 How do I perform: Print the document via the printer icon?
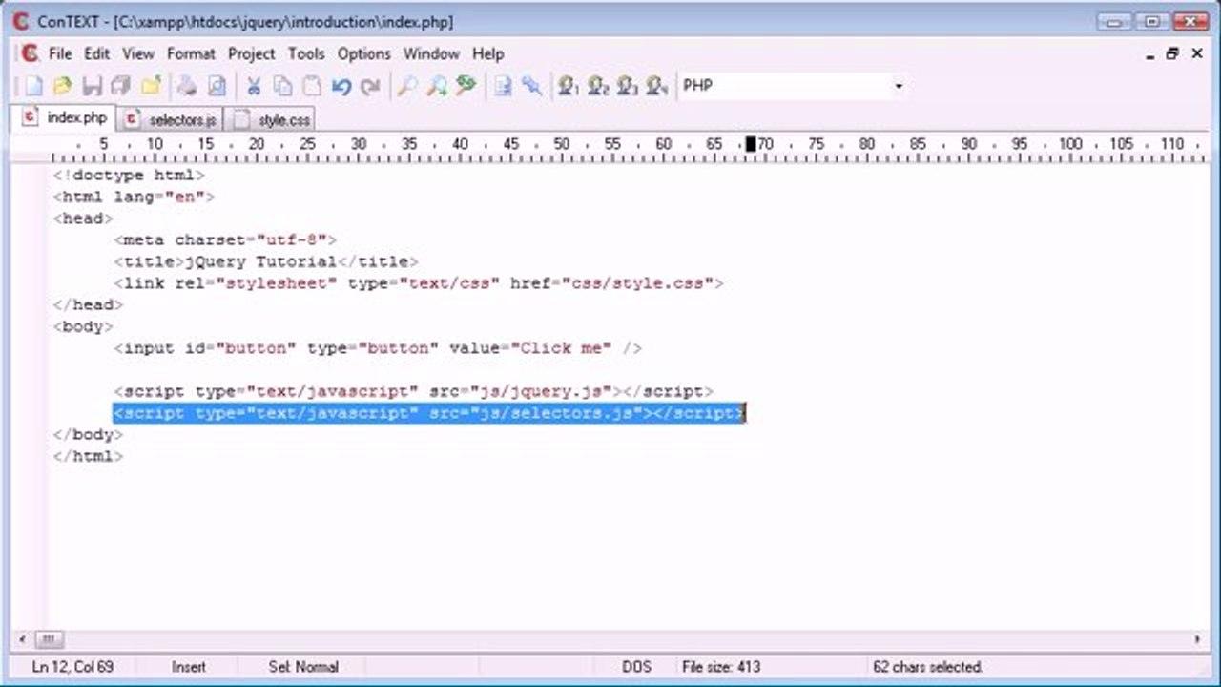click(x=187, y=86)
